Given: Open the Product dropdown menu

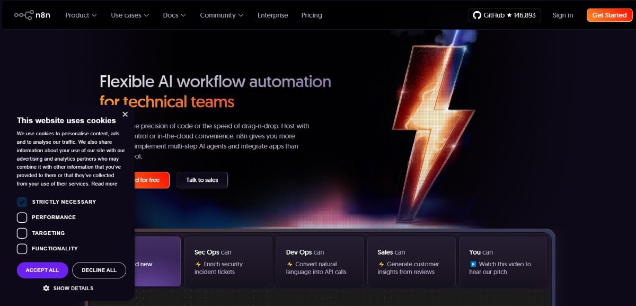Looking at the screenshot, I should [80, 15].
